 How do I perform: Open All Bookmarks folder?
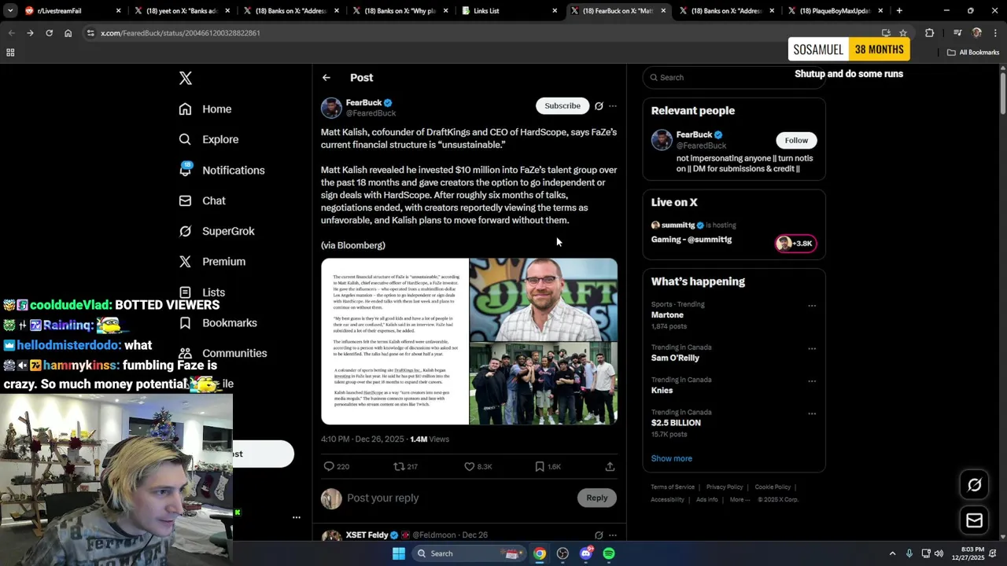(x=973, y=53)
